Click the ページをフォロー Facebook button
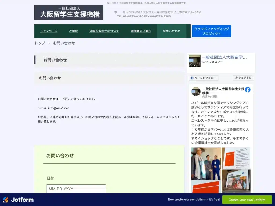Viewport: 275px width, 206px height. coord(204,78)
